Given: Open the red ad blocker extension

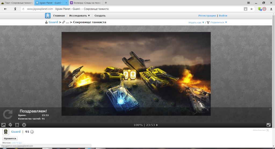Looking at the screenshot, I should pyautogui.click(x=264, y=9).
